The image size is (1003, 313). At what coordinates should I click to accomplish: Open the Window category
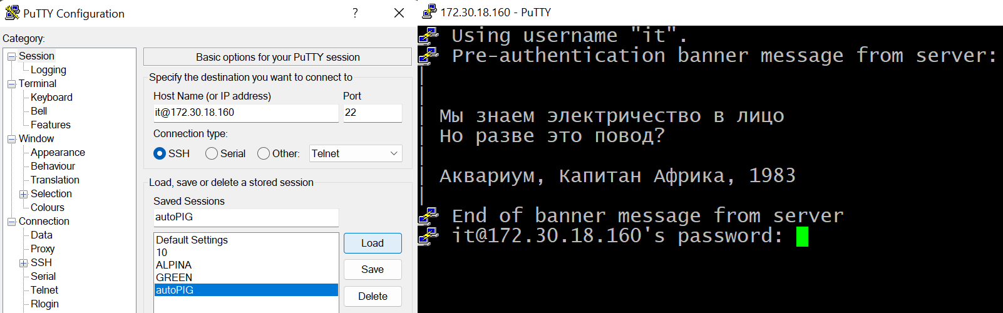tap(36, 138)
